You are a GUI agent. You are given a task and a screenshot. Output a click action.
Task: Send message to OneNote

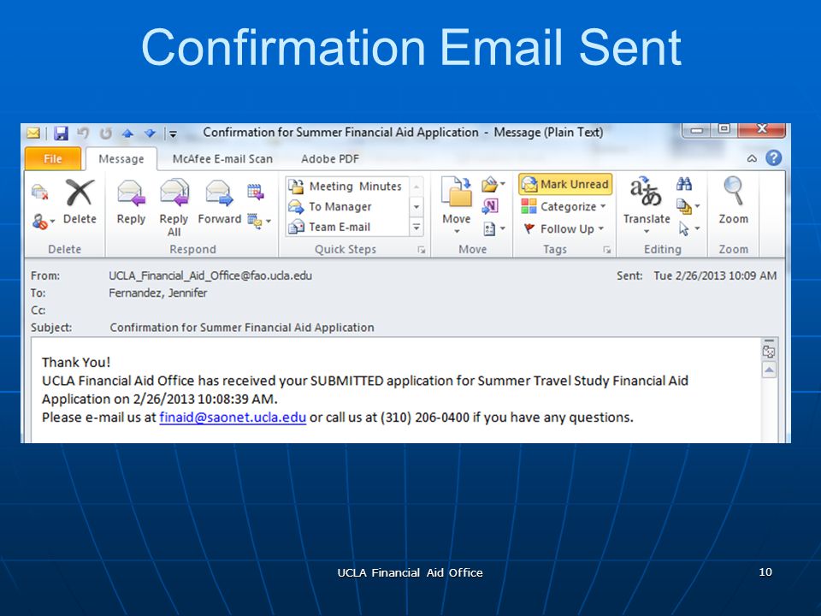490,206
